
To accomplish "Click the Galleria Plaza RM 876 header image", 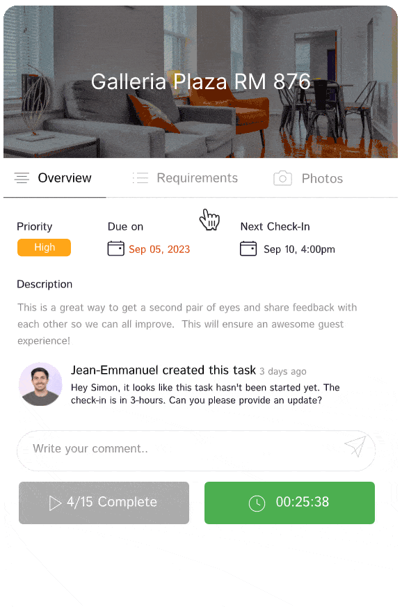I will [x=200, y=81].
